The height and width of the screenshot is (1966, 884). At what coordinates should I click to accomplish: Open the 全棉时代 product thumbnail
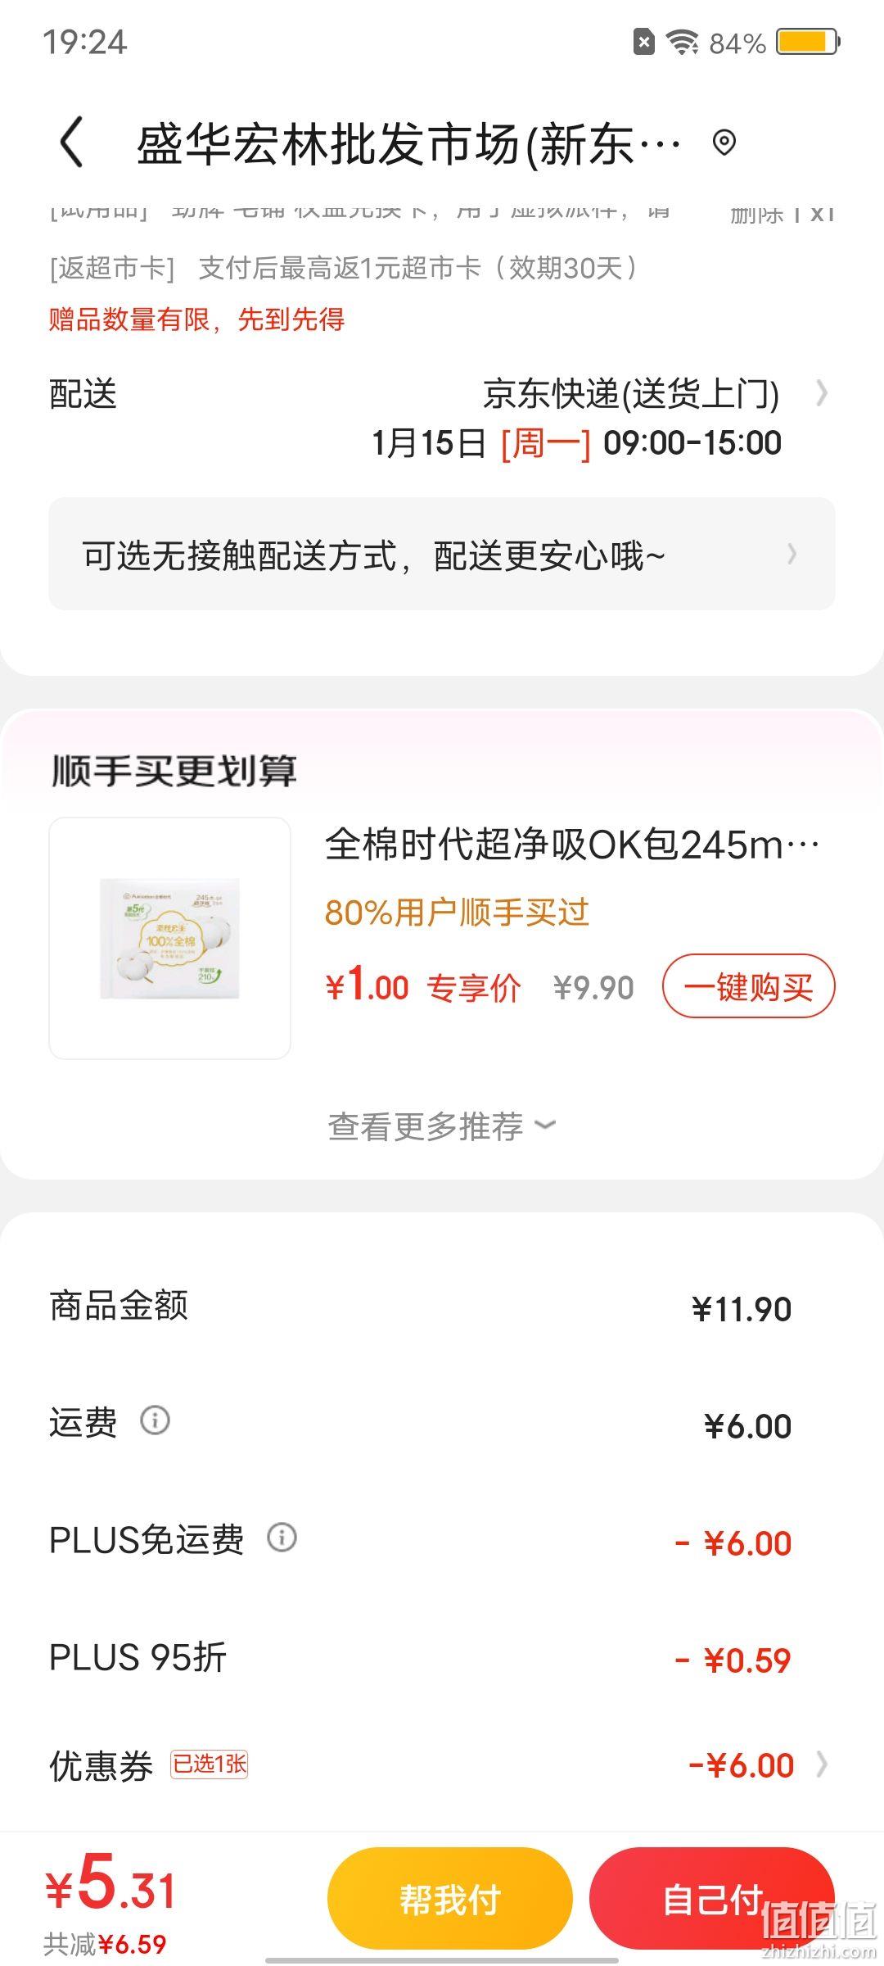[170, 938]
